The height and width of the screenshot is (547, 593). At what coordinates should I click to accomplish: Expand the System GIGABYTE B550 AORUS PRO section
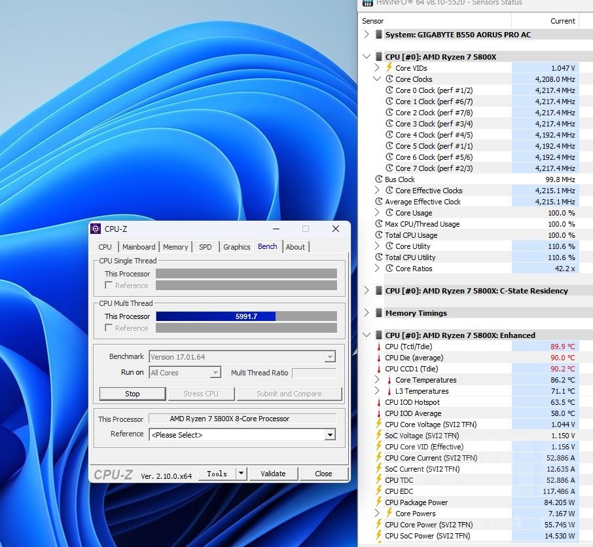pos(367,35)
